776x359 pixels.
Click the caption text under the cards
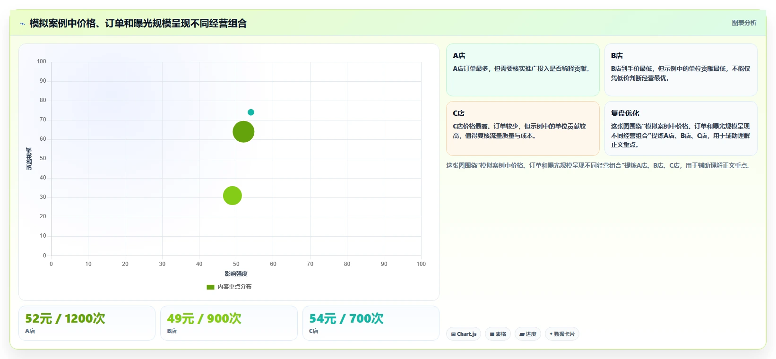pyautogui.click(x=600, y=166)
